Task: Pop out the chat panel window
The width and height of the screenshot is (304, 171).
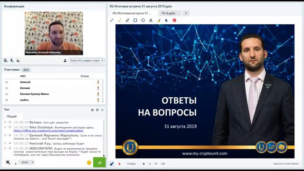Action: 97,110
